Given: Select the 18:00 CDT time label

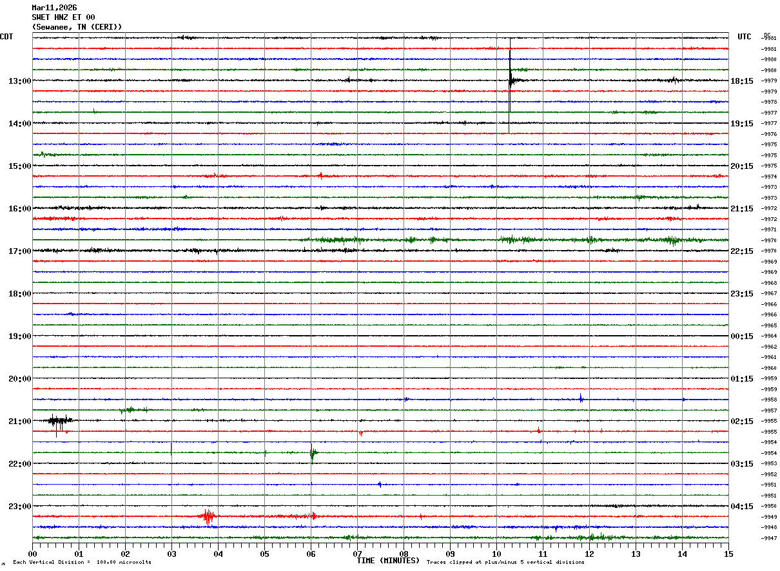Looking at the screenshot, I should click(19, 294).
